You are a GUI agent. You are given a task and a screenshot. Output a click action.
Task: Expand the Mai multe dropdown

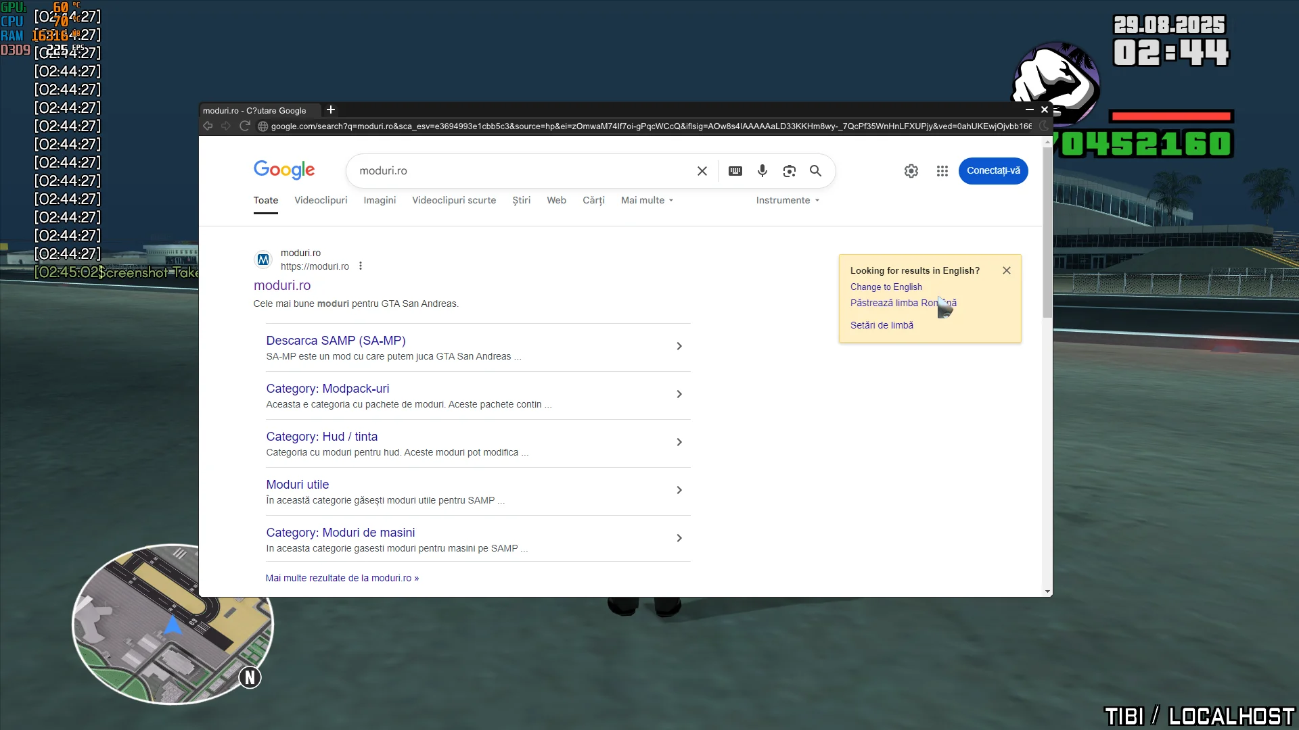point(647,201)
